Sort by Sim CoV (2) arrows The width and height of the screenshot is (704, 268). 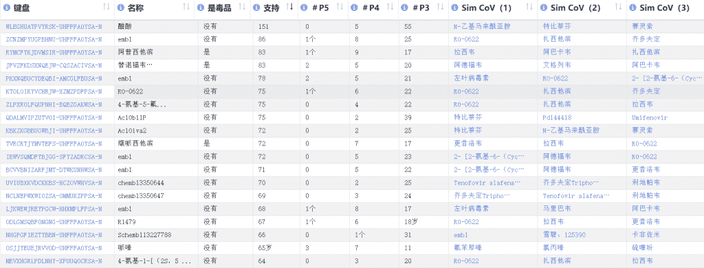pos(618,7)
